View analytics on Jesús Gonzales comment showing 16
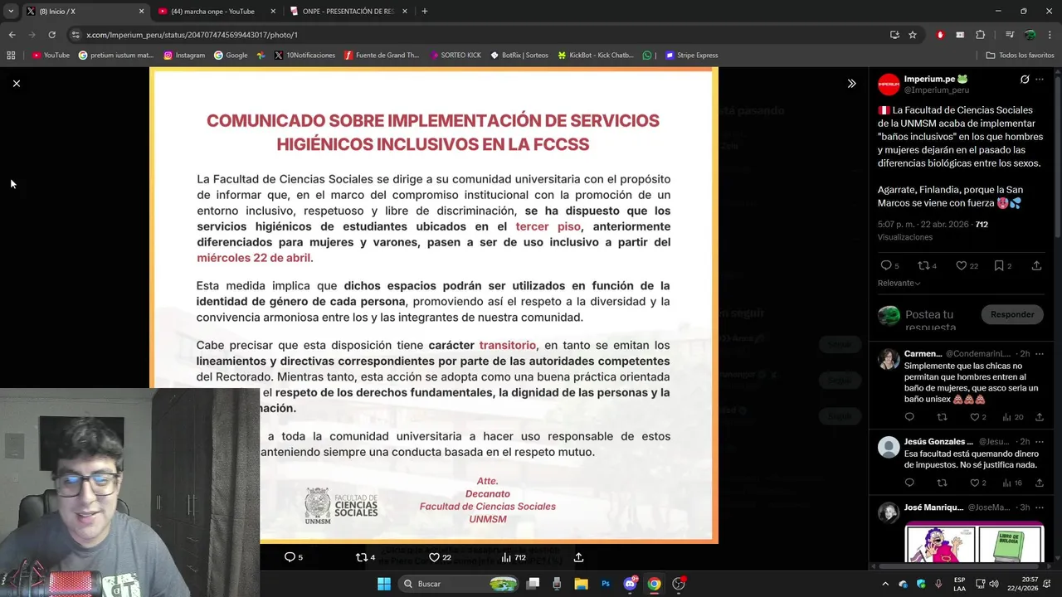The width and height of the screenshot is (1062, 597). [1013, 483]
